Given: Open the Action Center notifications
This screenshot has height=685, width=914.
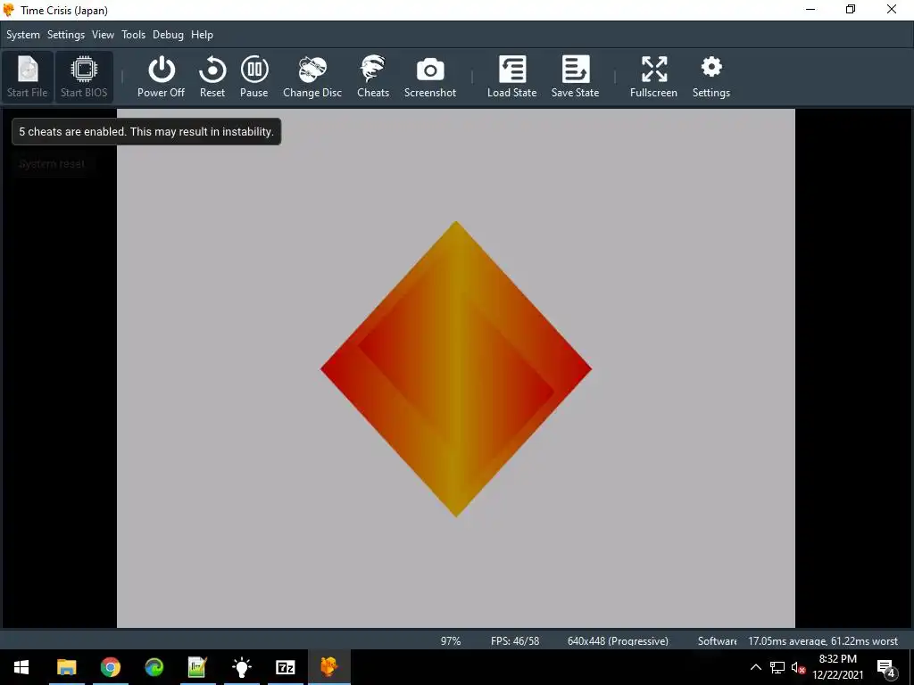Looking at the screenshot, I should (886, 667).
